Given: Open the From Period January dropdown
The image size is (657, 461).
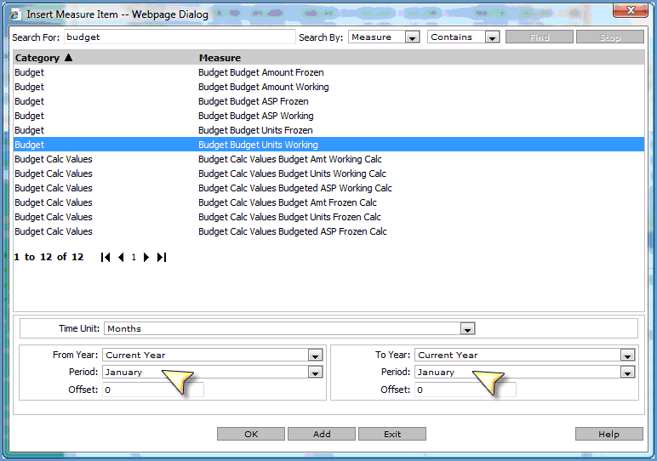Looking at the screenshot, I should [315, 373].
